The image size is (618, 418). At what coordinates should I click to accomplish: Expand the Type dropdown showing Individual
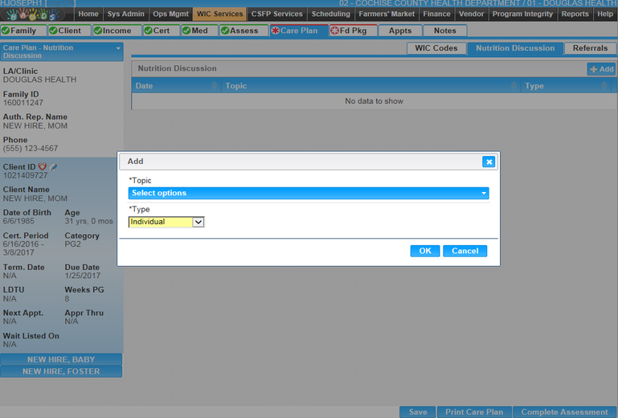coord(198,222)
